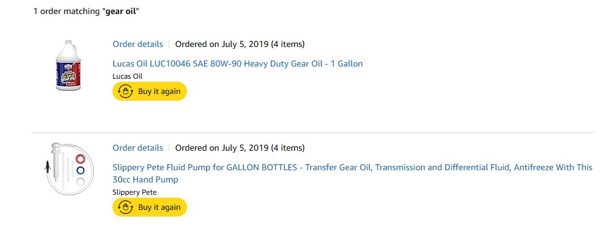Click the red ring adapter in pump image
The width and height of the screenshot is (608, 241).
80,159
